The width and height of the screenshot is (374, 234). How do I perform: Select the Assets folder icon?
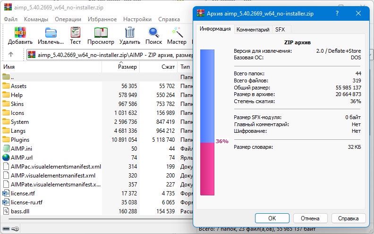tap(6, 86)
